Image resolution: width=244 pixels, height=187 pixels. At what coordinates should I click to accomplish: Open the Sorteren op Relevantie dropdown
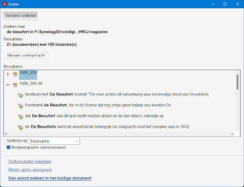coord(55,141)
